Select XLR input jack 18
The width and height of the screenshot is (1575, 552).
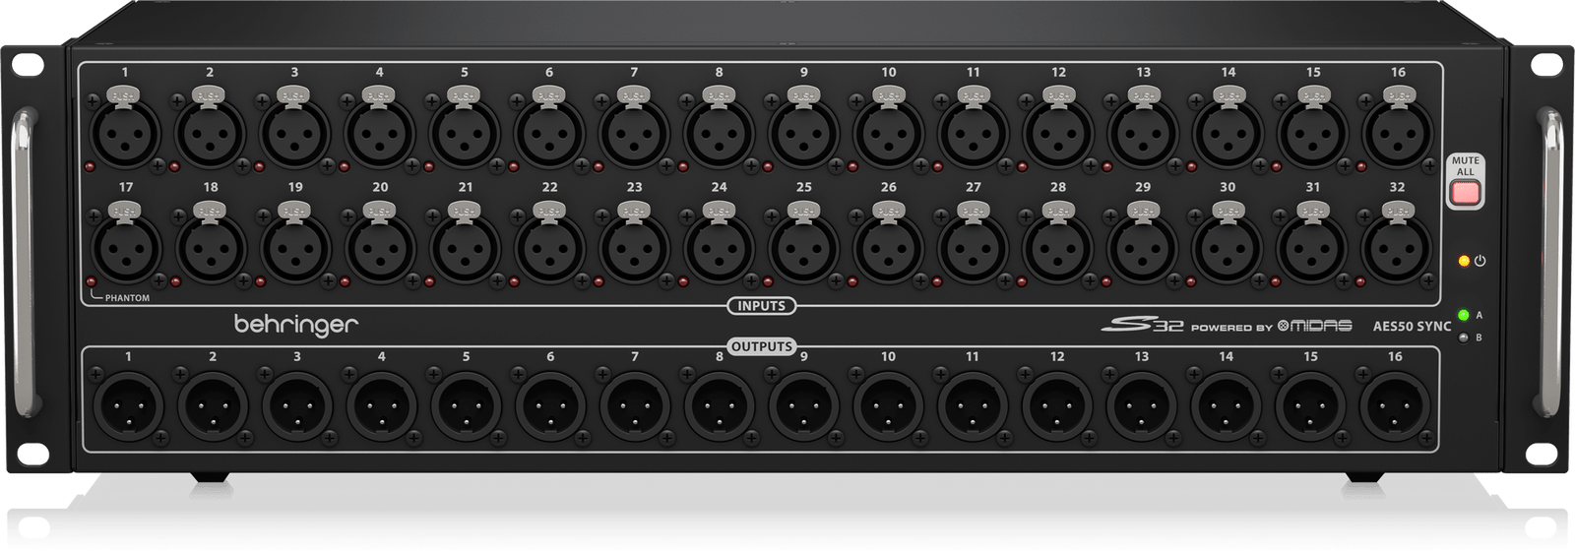point(210,248)
